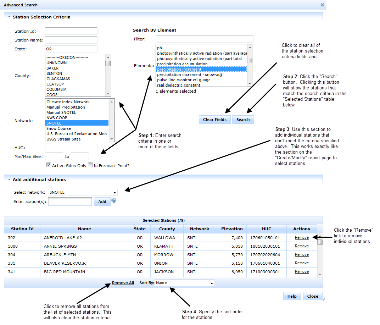Enable the Is Forecast Point checkbox

click(x=90, y=165)
